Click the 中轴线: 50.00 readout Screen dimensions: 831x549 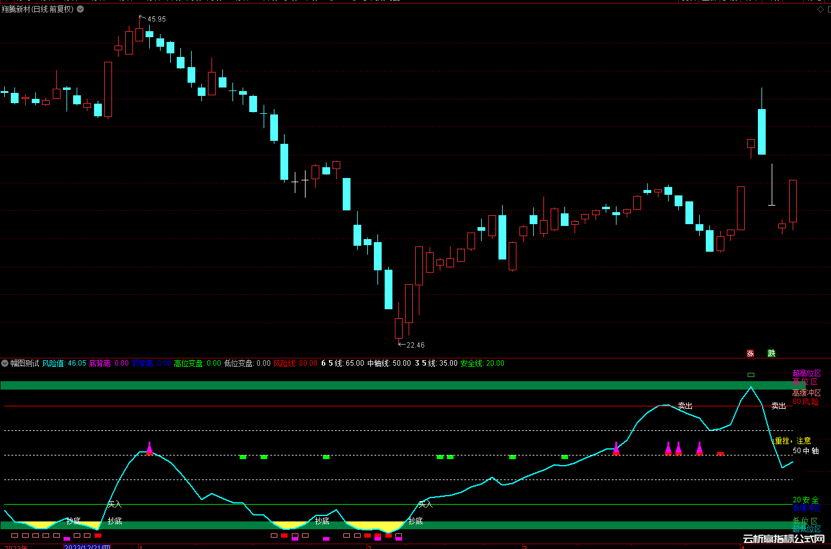389,363
